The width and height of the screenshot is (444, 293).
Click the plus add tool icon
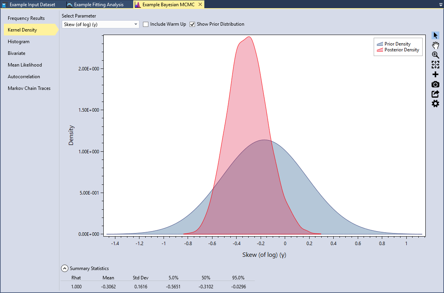(435, 74)
